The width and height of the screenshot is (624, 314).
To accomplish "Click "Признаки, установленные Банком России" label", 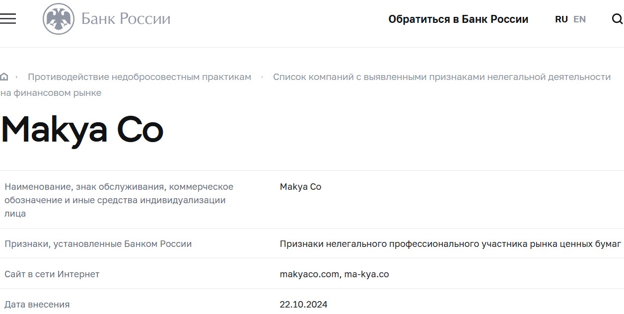I will coord(98,244).
